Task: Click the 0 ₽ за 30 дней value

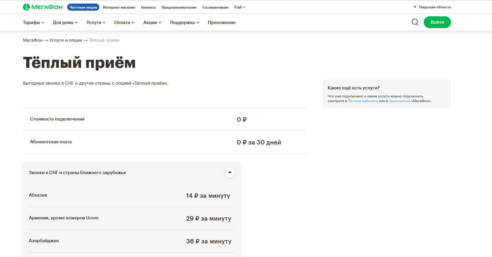Action: (x=259, y=143)
